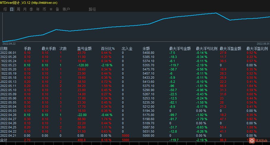
Task: Click the total lots 2.70
Action: (27, 140)
